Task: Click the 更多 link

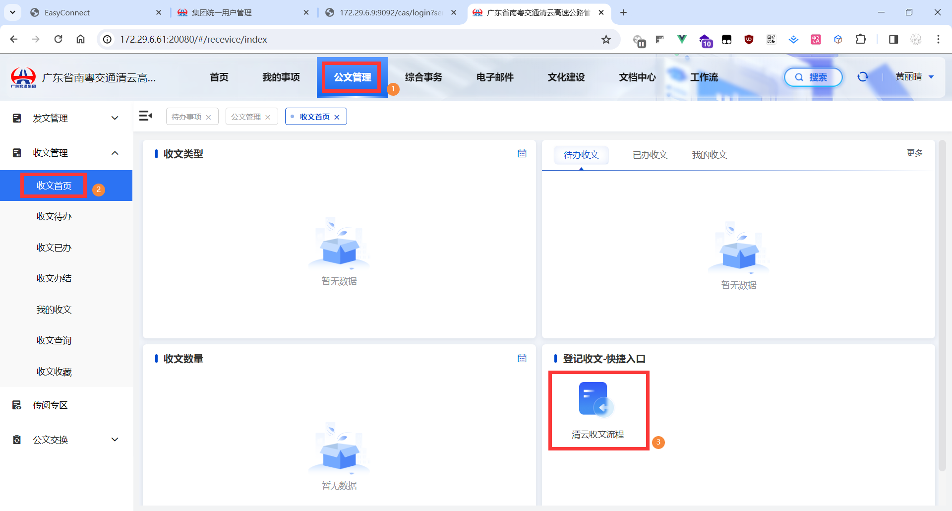Action: click(915, 153)
